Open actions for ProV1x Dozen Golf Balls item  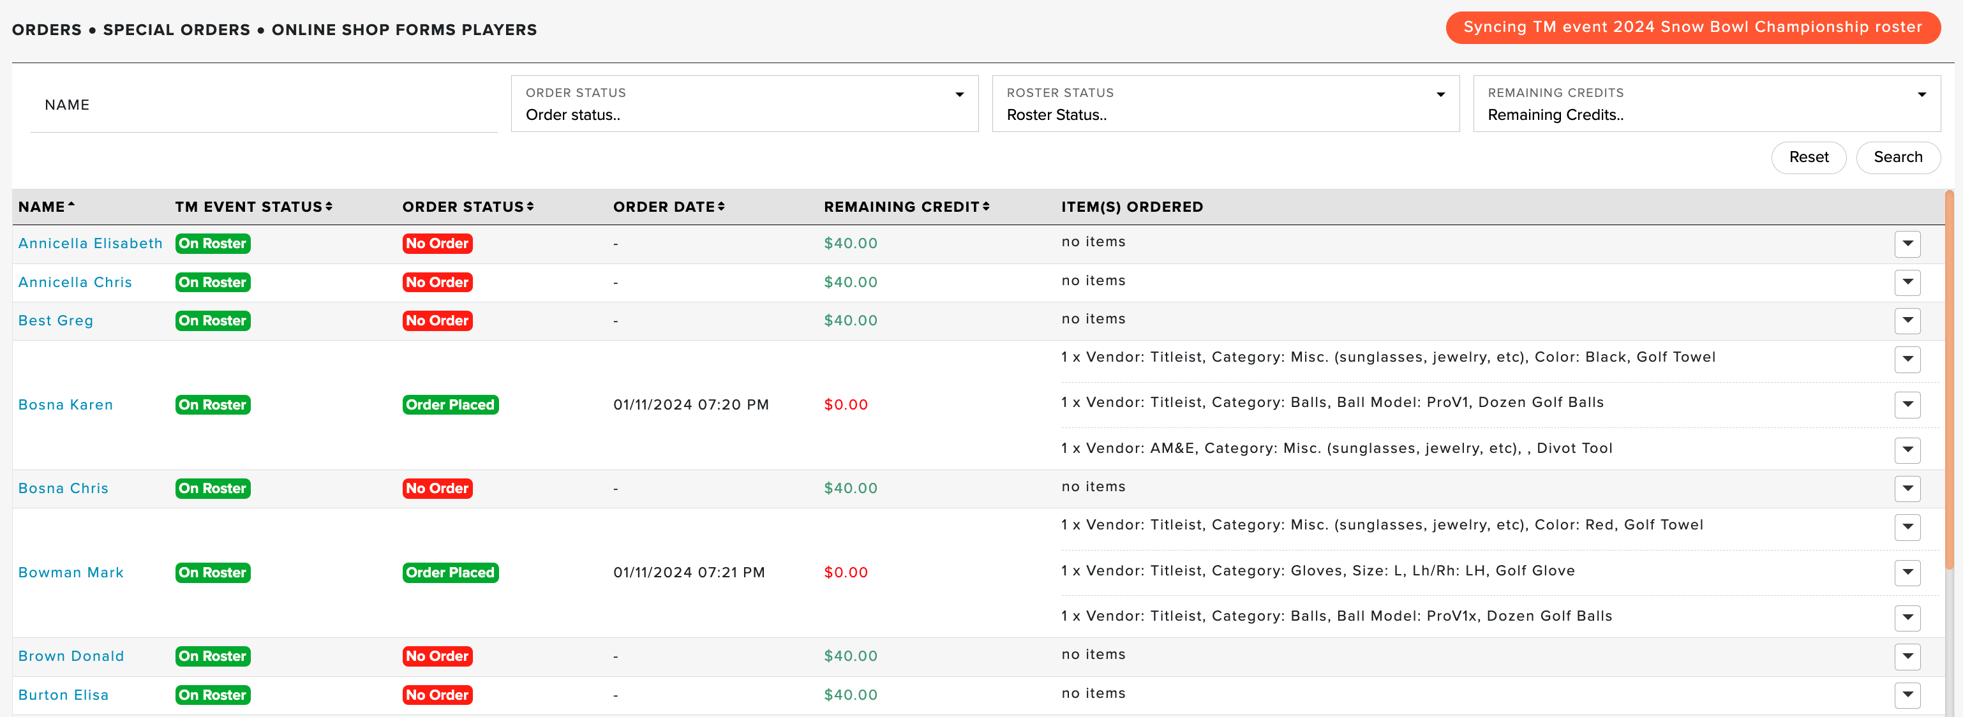[1907, 618]
